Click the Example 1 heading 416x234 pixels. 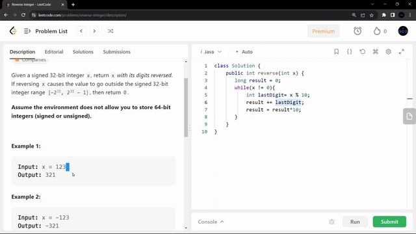(x=26, y=146)
